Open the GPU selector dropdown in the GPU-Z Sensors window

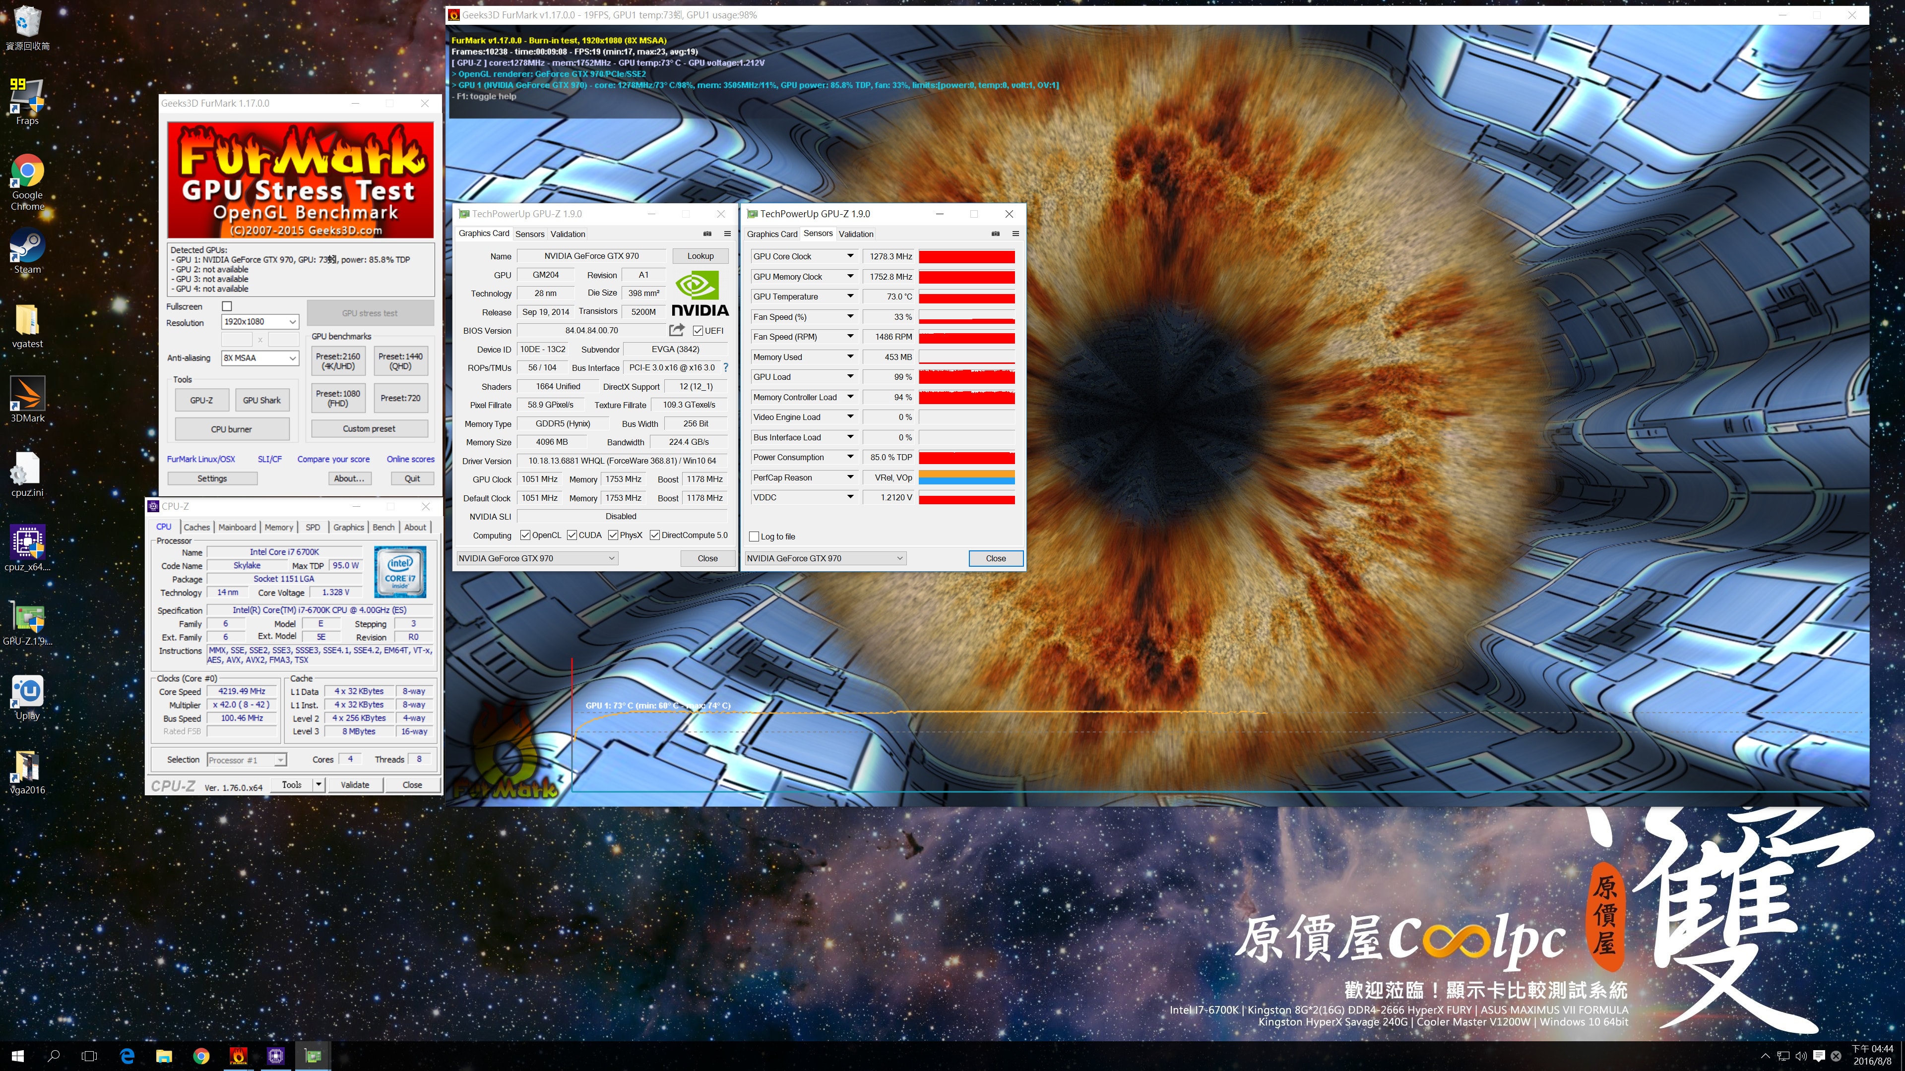pyautogui.click(x=825, y=558)
